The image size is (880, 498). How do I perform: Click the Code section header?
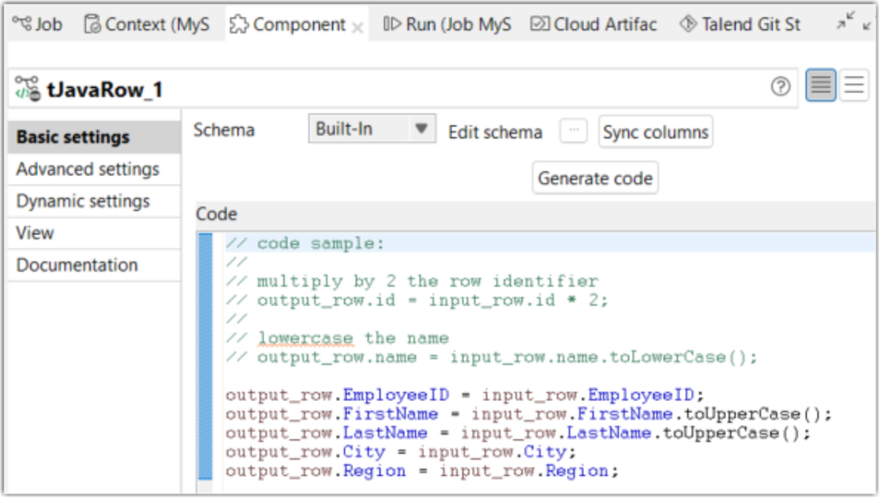217,214
